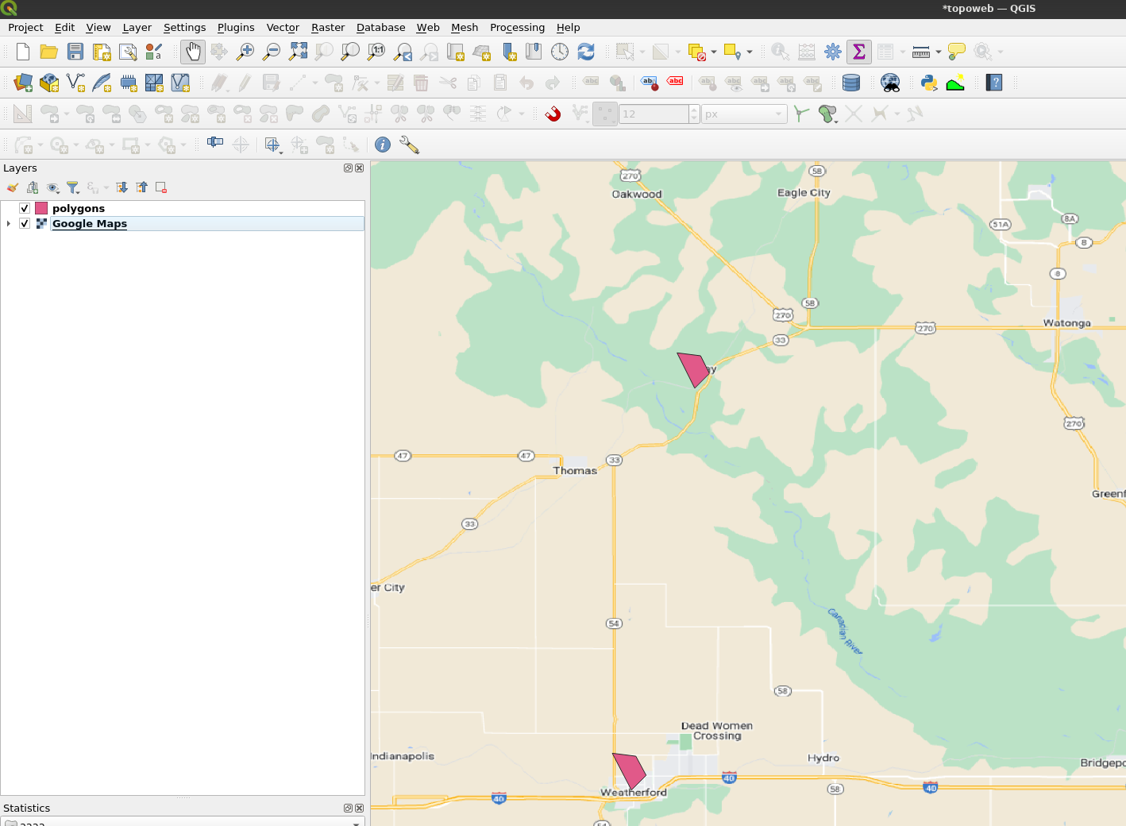Open the Processing menu
1126x826 pixels.
517,27
